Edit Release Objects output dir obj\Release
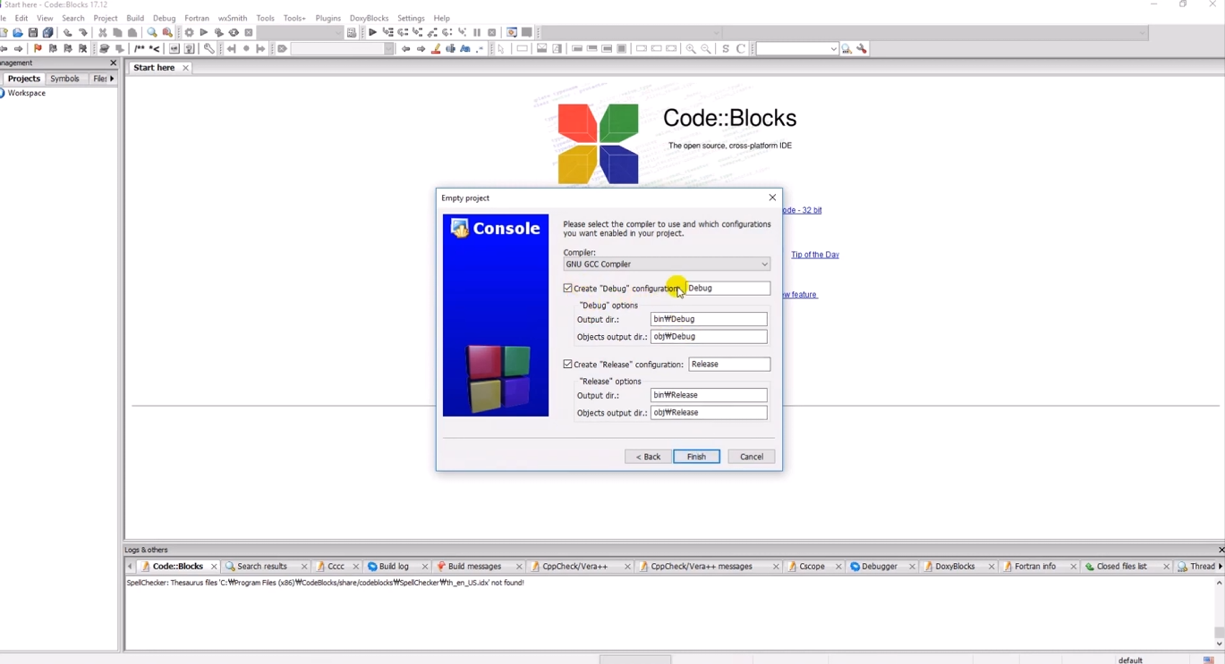This screenshot has height=664, width=1225. pyautogui.click(x=709, y=413)
